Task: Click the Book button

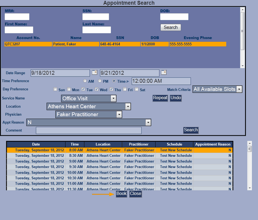Action: pyautogui.click(x=121, y=194)
